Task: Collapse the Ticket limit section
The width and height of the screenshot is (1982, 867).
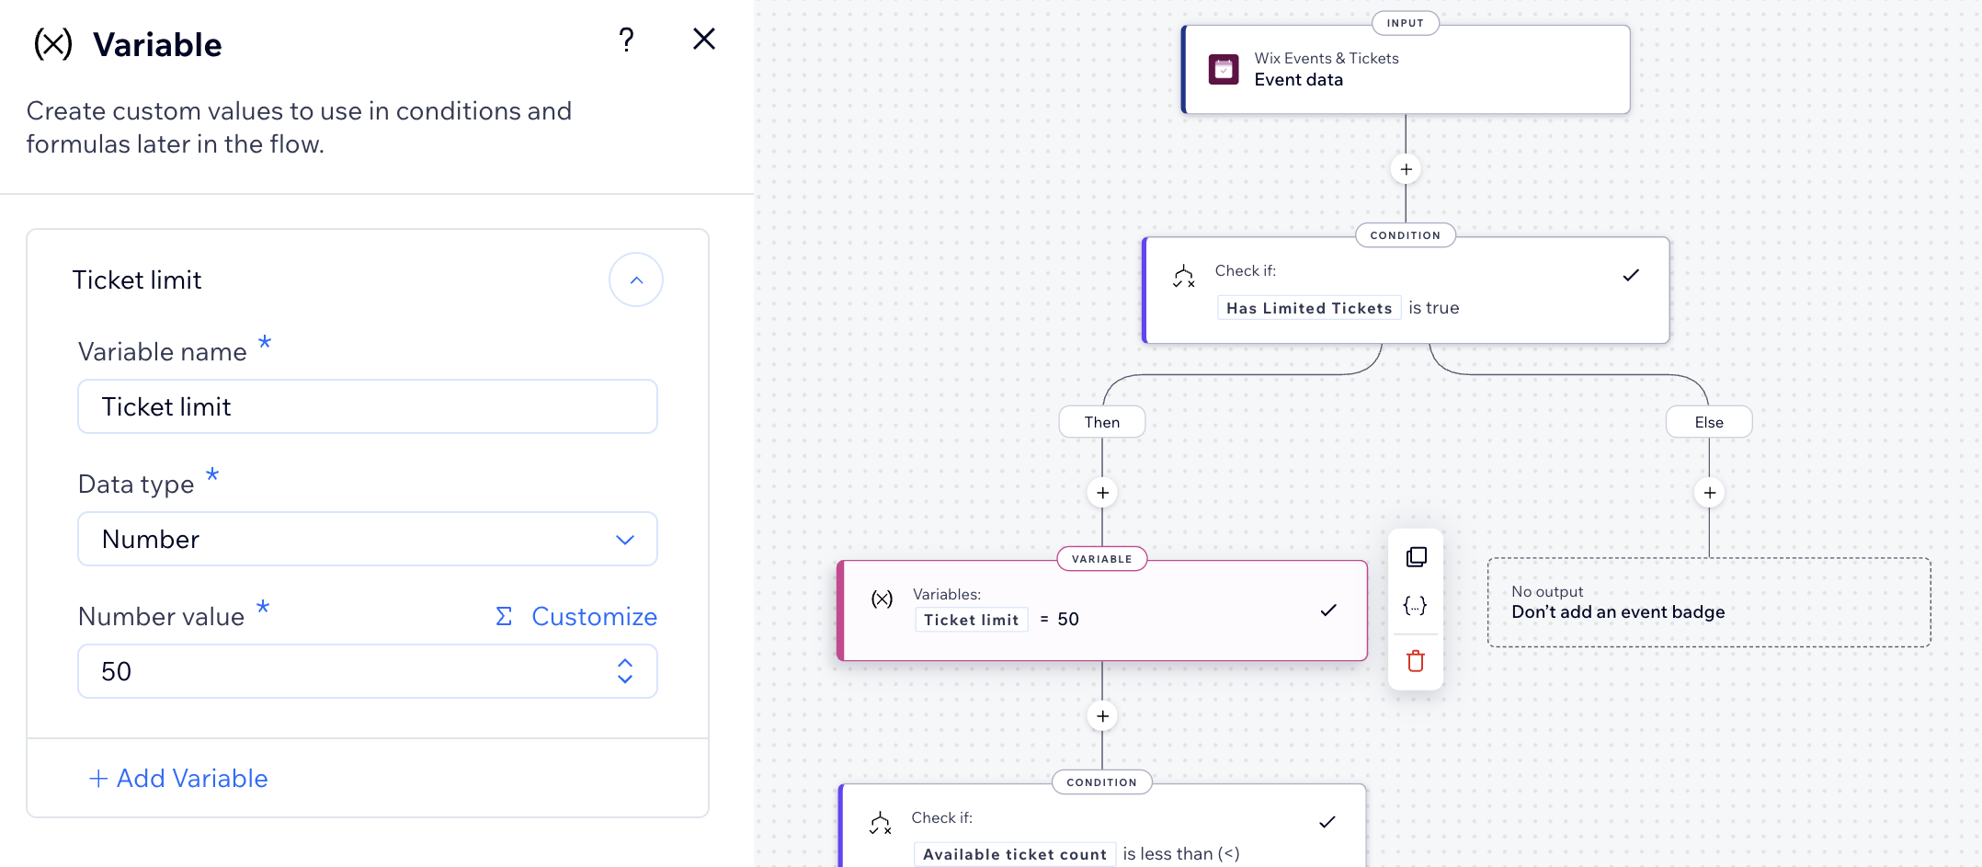Action: [635, 279]
